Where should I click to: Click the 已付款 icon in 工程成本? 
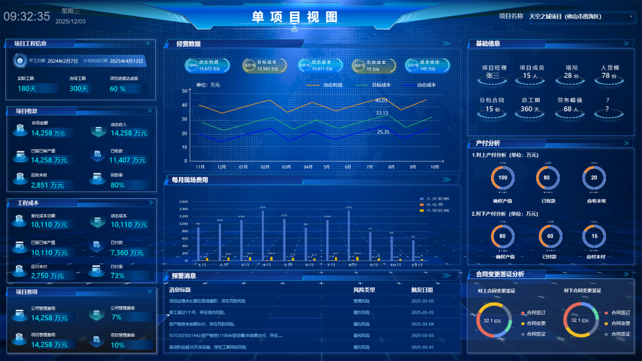click(x=97, y=246)
